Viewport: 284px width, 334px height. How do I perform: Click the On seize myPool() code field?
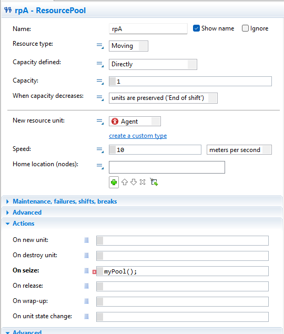coord(182,271)
